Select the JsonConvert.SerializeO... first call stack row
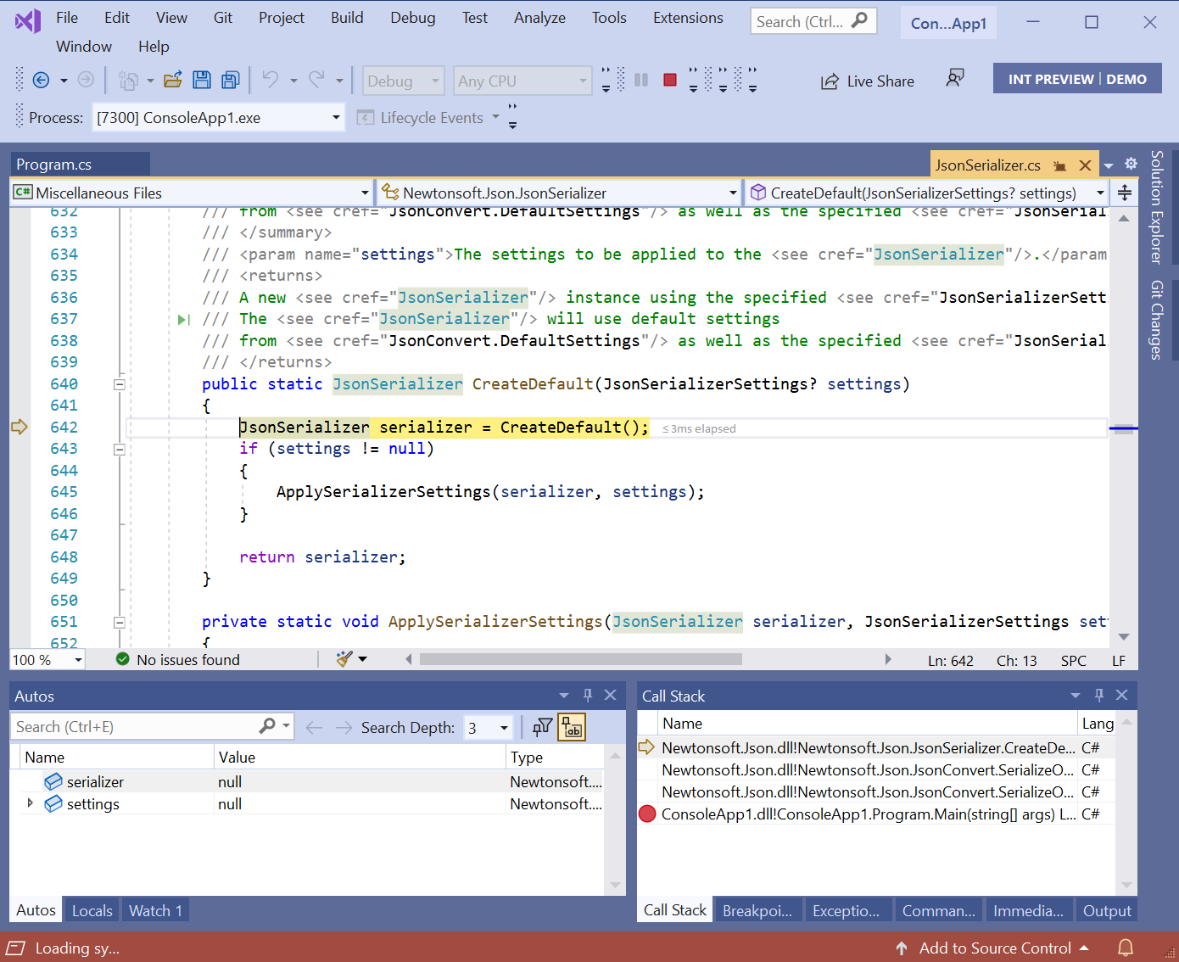1179x962 pixels. (876, 769)
